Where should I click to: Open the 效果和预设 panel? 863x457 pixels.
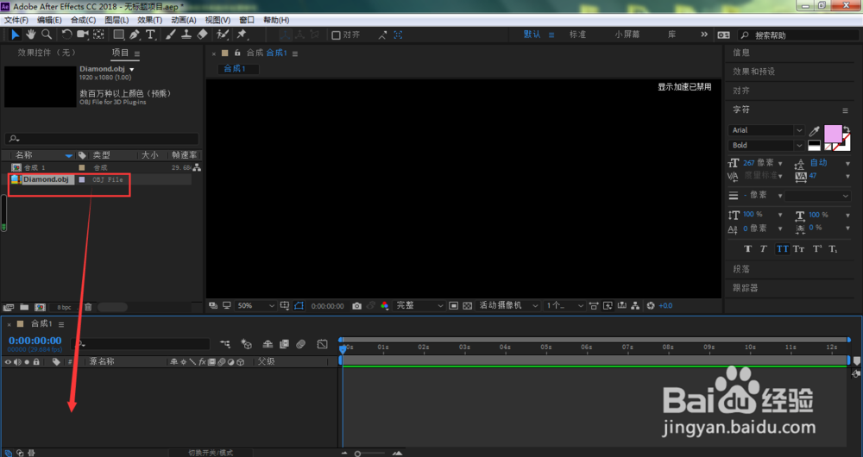point(753,72)
